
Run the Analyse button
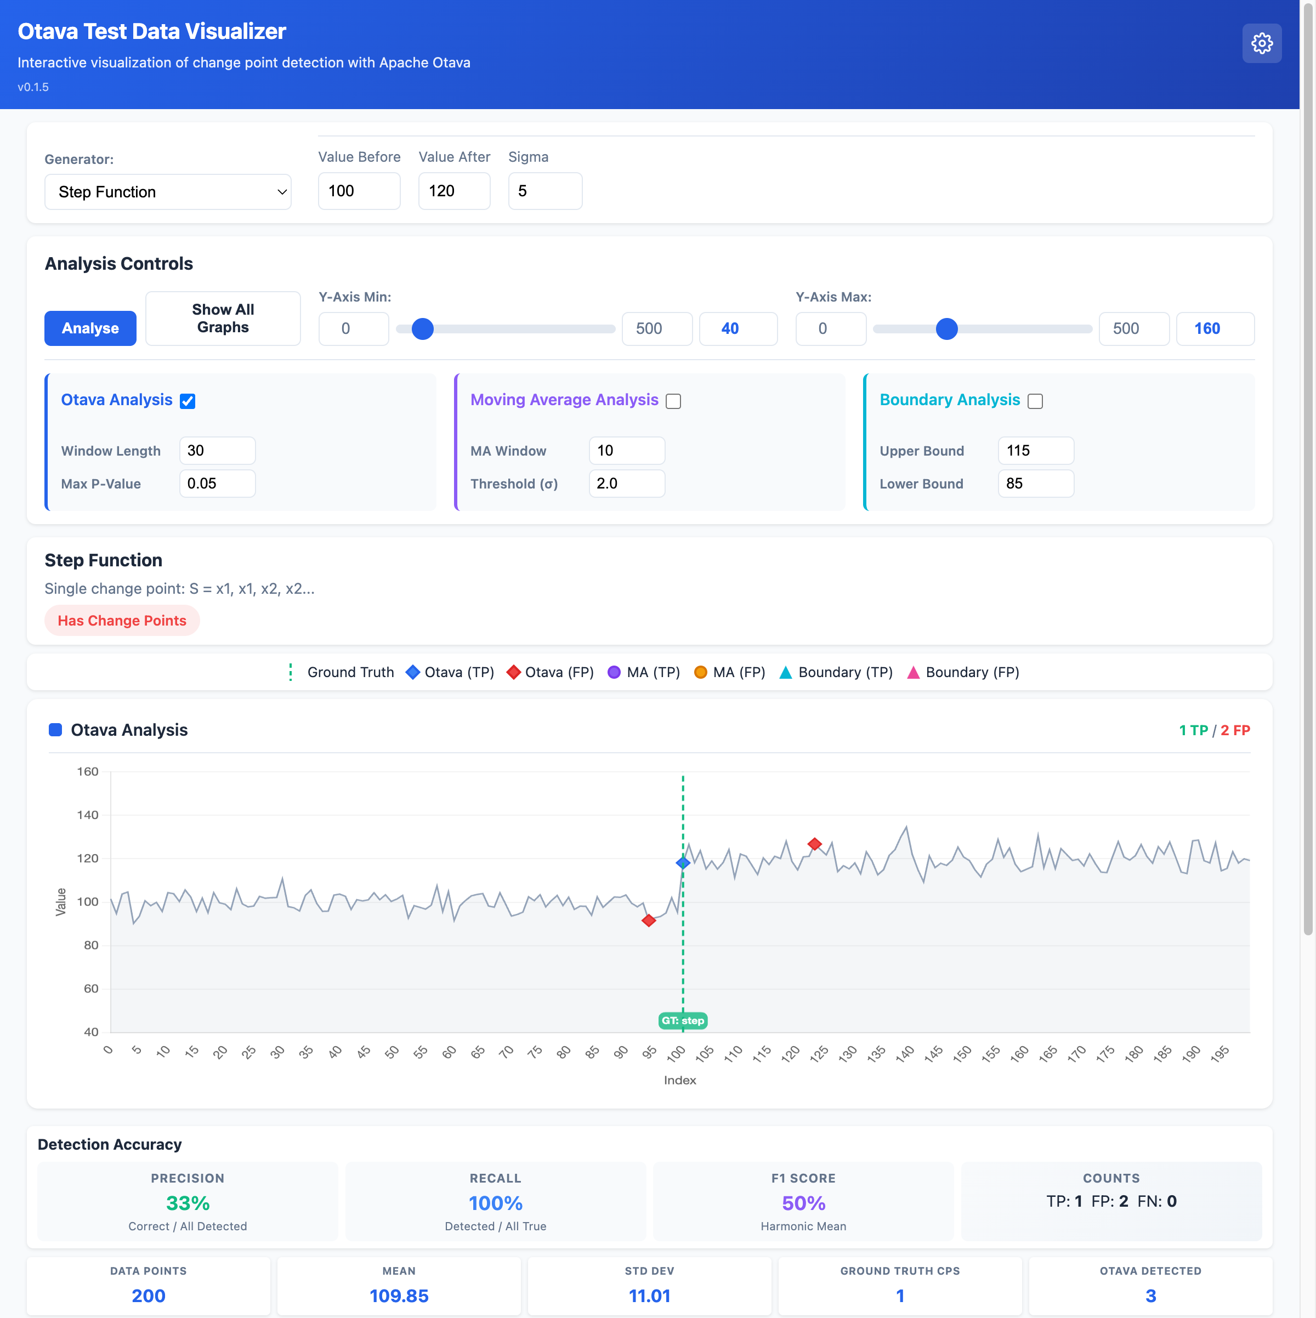point(90,328)
